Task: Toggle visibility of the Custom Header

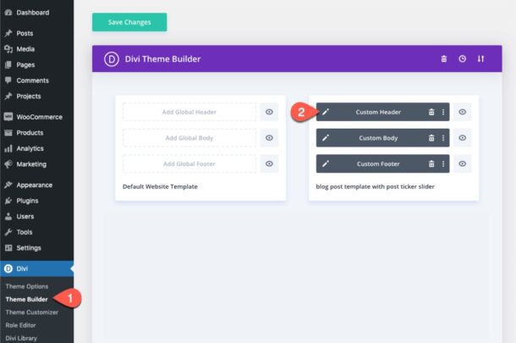Action: point(463,112)
